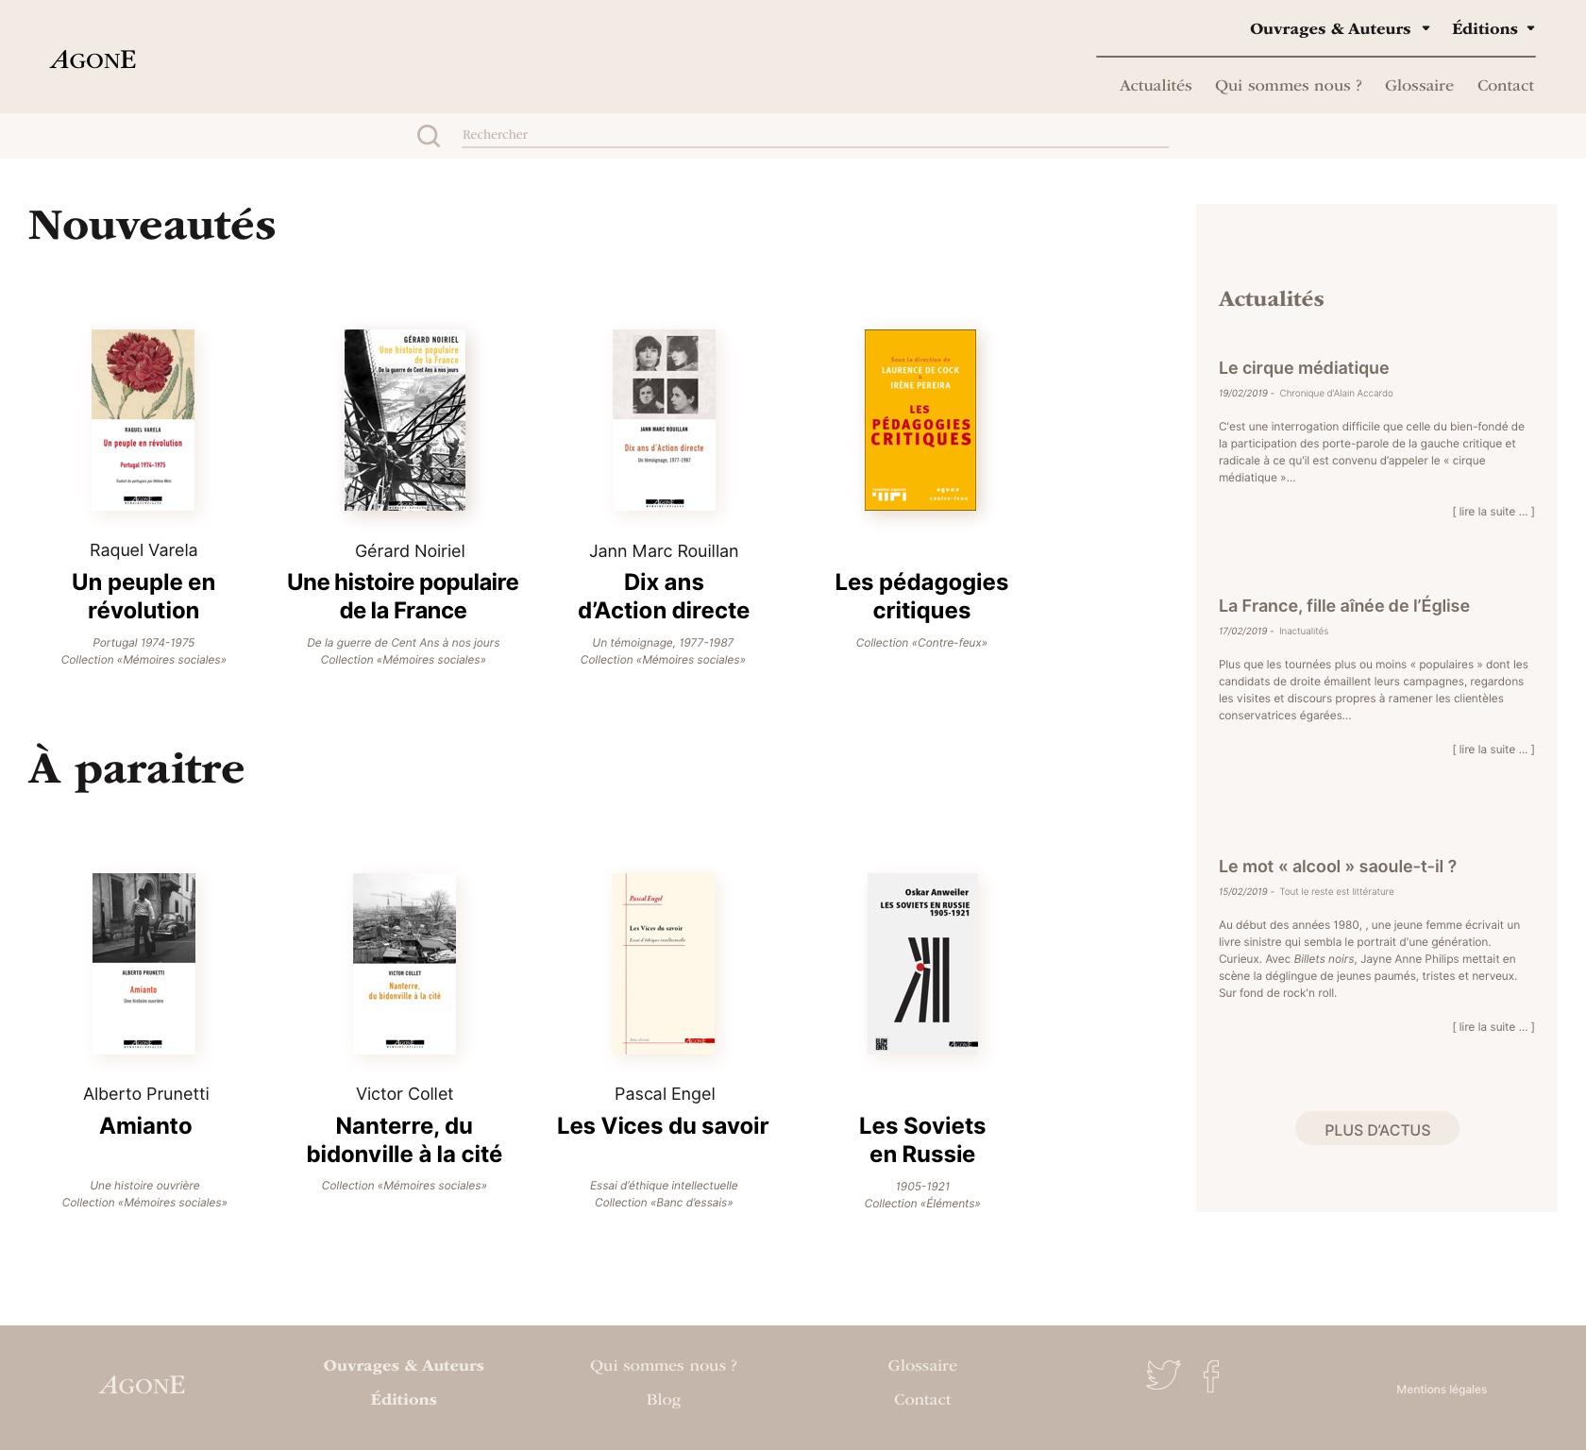The height and width of the screenshot is (1450, 1586).
Task: Select the yellow Les pédagogies critiques cover
Action: [x=920, y=419]
